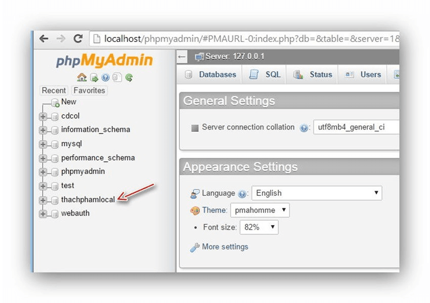Open the Status tab

(x=312, y=74)
